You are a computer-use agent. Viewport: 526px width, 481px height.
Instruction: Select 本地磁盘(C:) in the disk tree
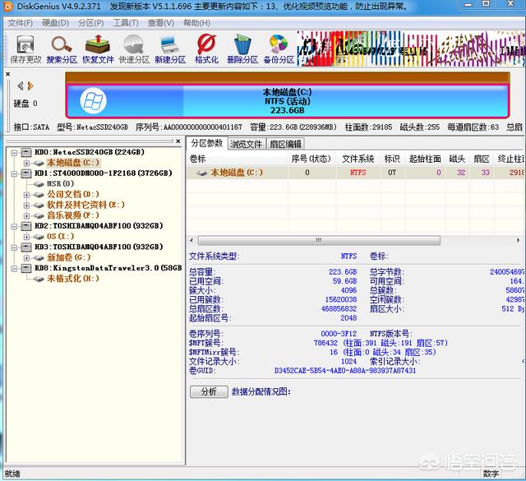coord(73,163)
